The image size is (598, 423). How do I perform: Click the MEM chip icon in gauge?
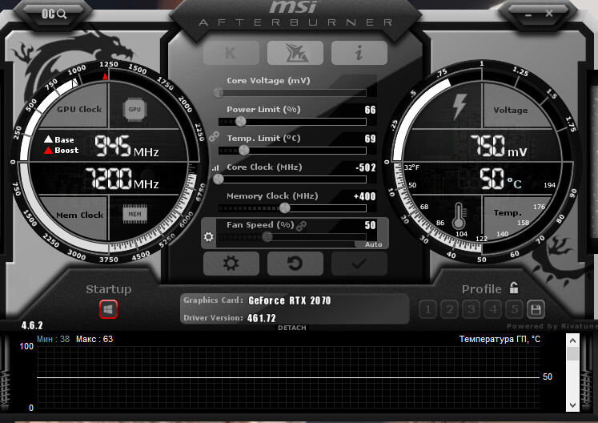point(134,214)
